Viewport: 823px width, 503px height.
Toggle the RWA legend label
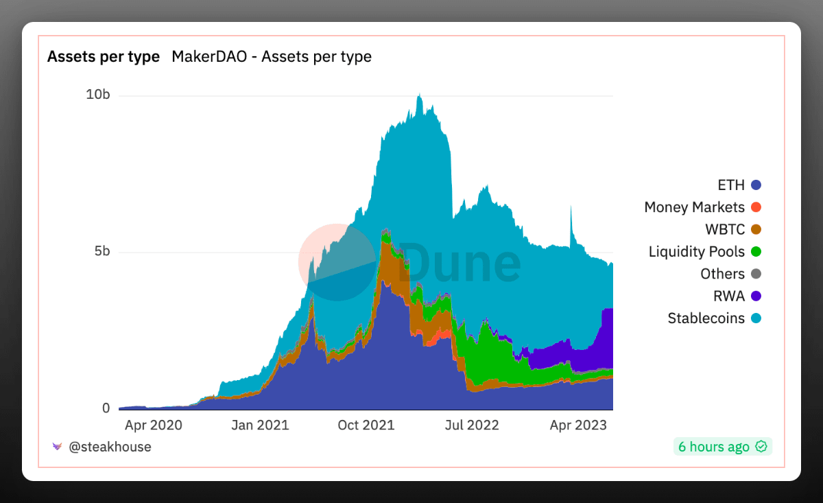(x=730, y=296)
